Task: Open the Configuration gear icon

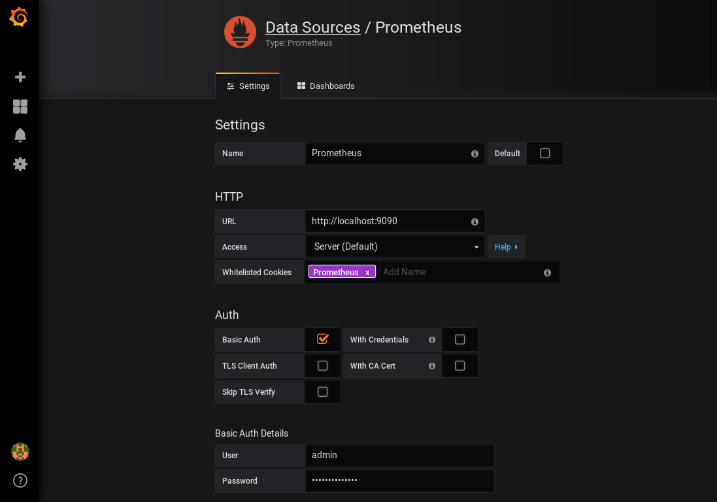Action: point(20,164)
